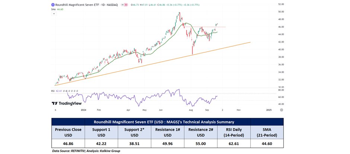
Task: Click the 46.00 price axis label
Action: [281, 27]
